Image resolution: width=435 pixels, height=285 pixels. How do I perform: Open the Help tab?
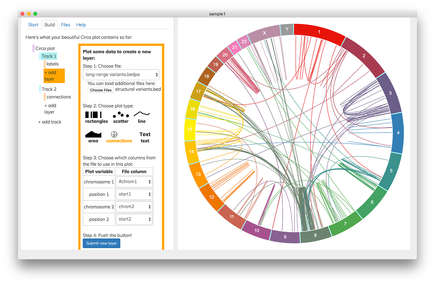pos(81,25)
